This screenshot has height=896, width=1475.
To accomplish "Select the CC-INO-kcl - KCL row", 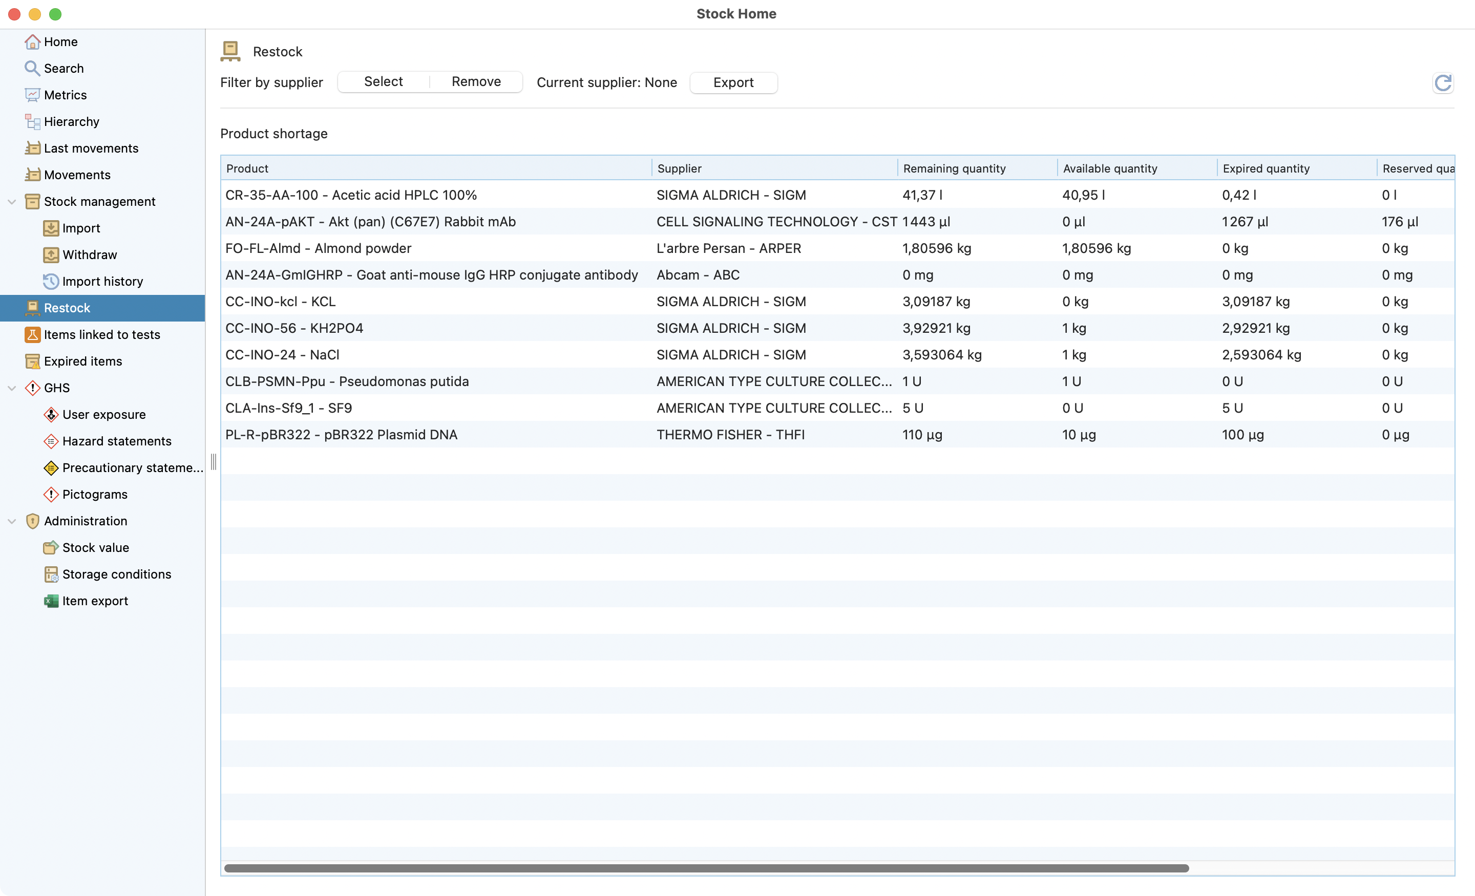I will [x=837, y=302].
